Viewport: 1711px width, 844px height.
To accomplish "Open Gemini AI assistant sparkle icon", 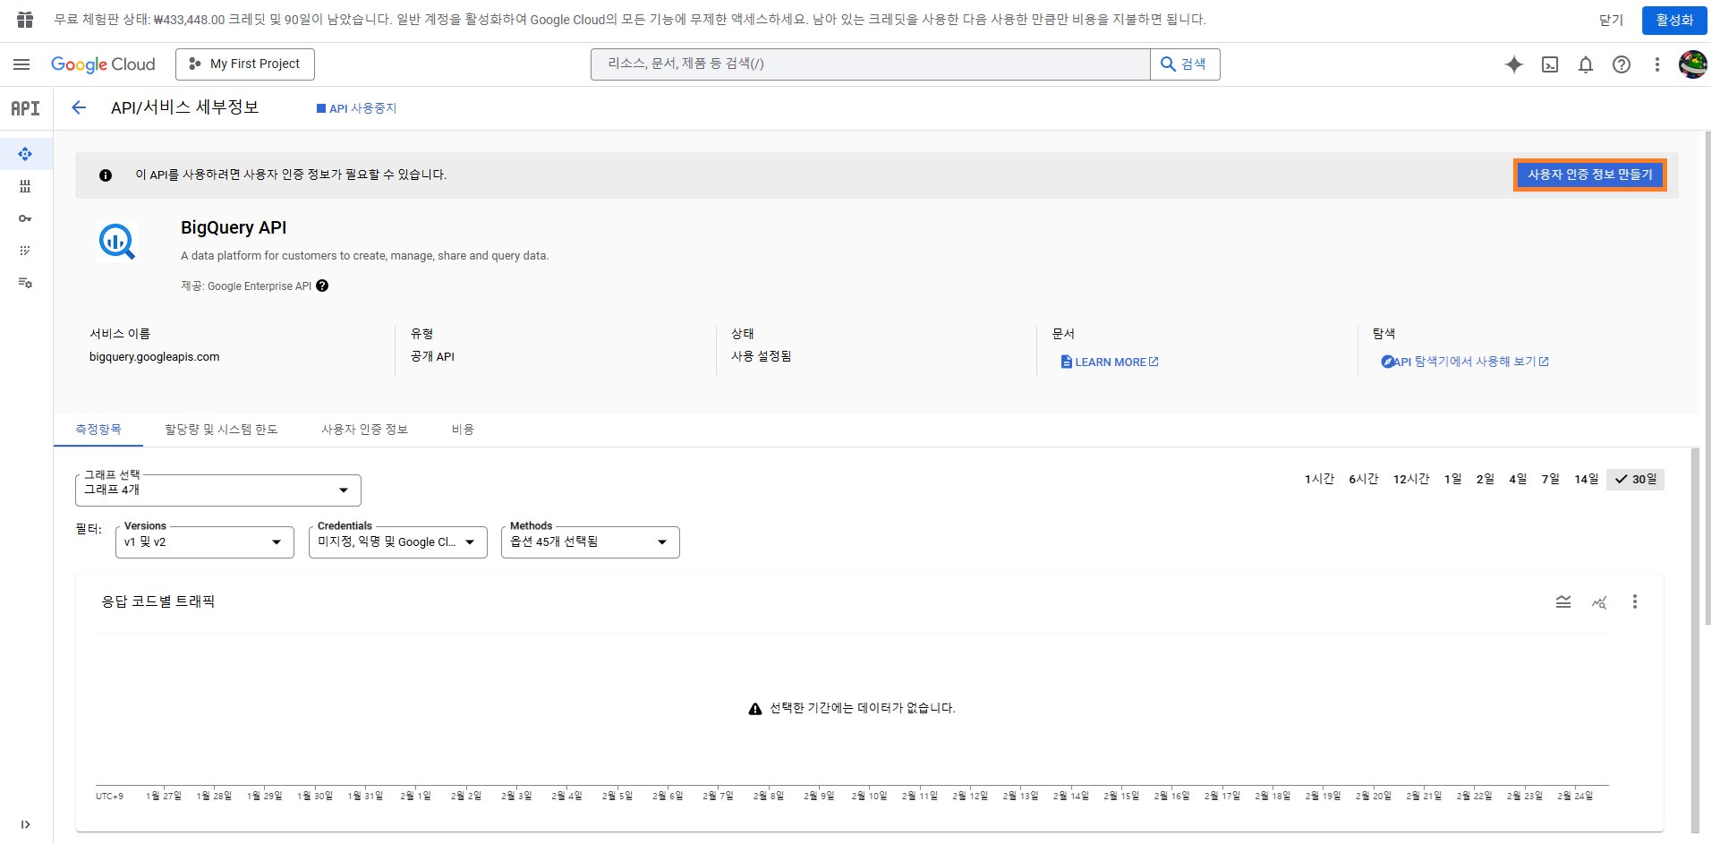I will tap(1514, 64).
